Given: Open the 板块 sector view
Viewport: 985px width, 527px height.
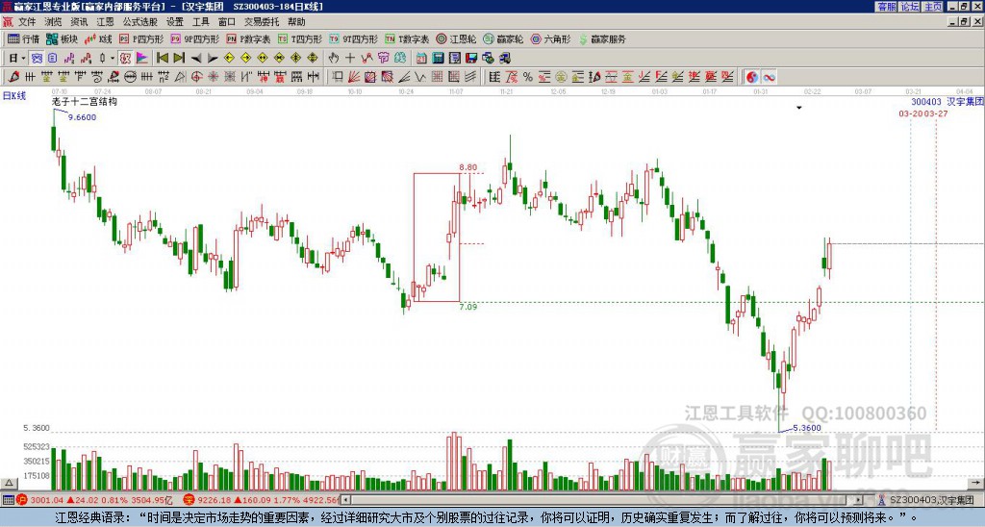Looking at the screenshot, I should pos(62,38).
